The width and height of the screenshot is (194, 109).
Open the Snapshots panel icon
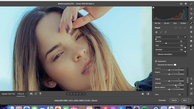click(x=191, y=41)
